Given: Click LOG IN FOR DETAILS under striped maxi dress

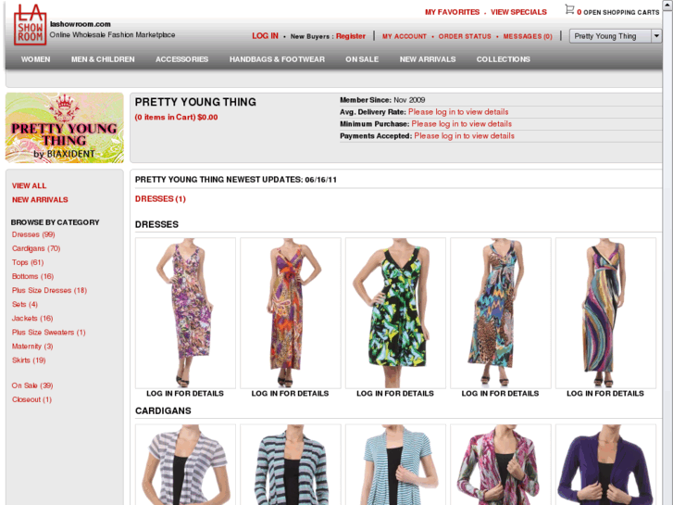Looking at the screenshot, I should 605,393.
